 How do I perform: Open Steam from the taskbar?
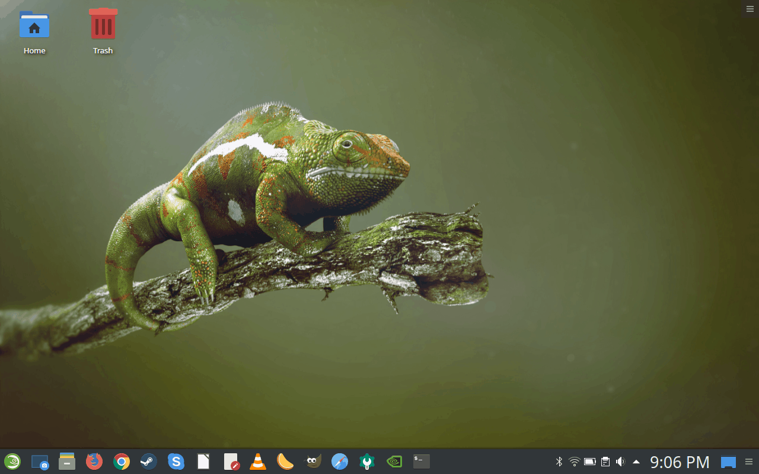tap(149, 462)
